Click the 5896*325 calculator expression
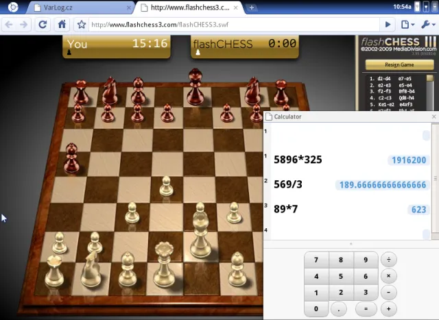 coord(298,160)
